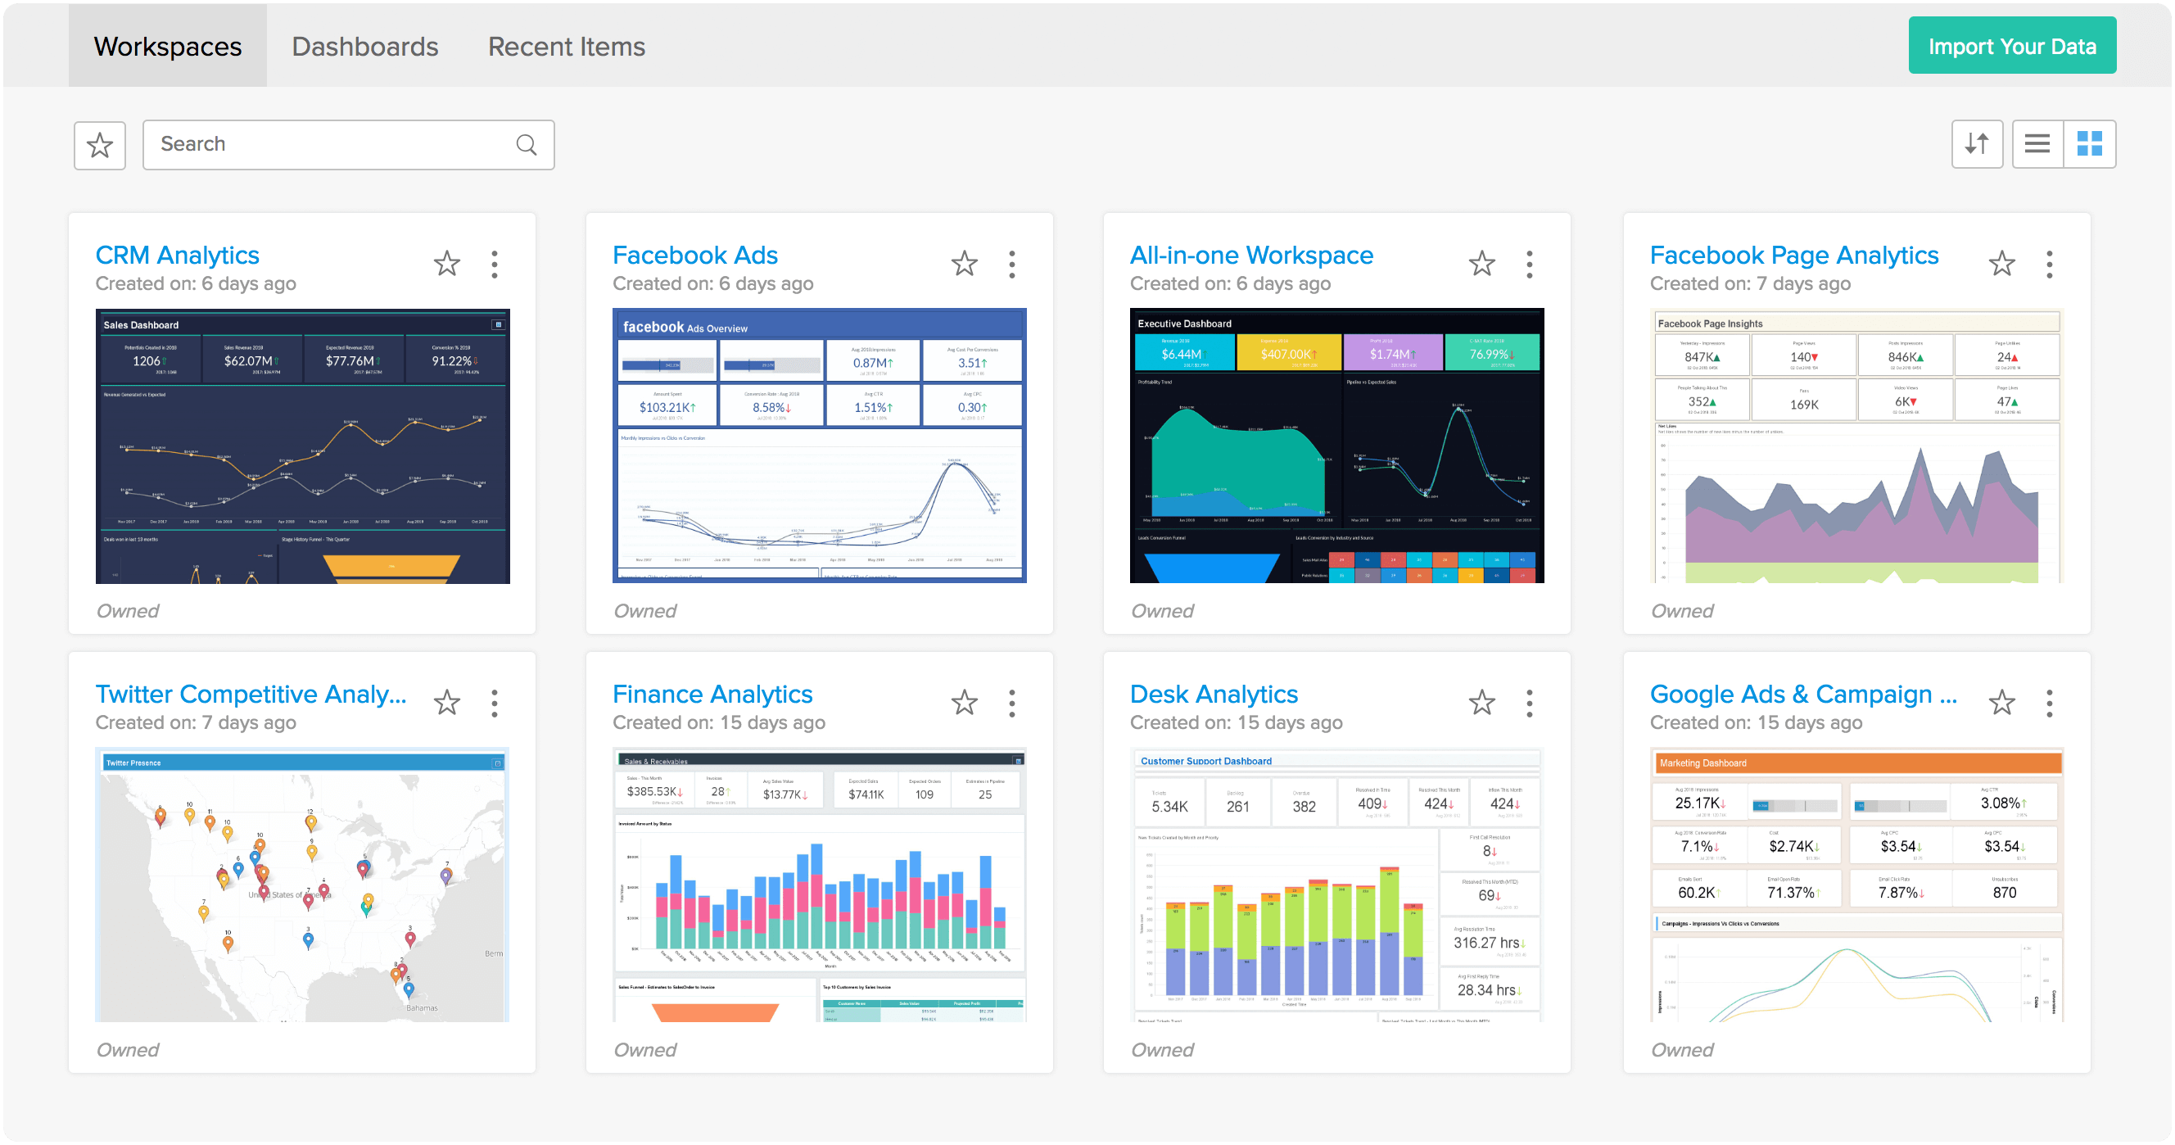The height and width of the screenshot is (1145, 2175).
Task: Open the options menu on Desk Analytics card
Action: click(1529, 703)
